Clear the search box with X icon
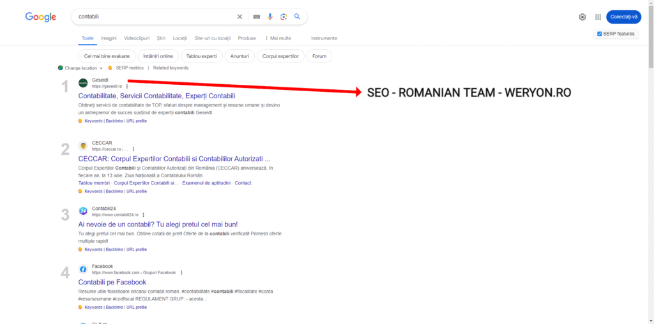The width and height of the screenshot is (654, 324). [x=240, y=17]
